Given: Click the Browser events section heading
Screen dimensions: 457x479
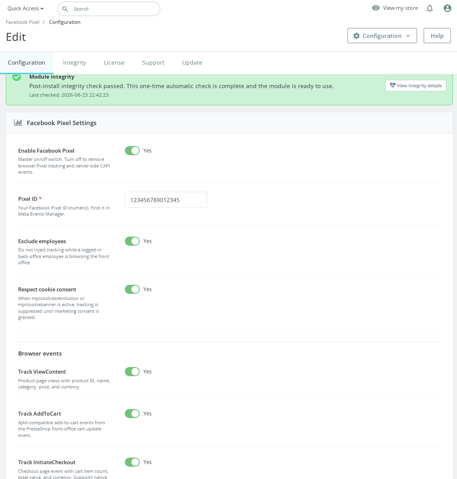Looking at the screenshot, I should click(x=40, y=354).
